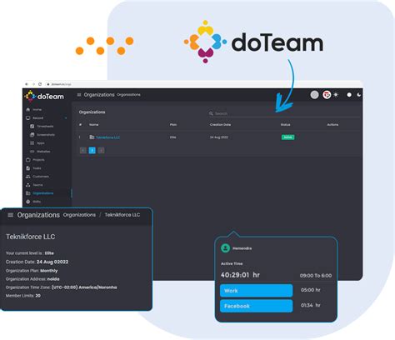Click Organizations breadcrumb in Teknikforce detail panel
Image resolution: width=395 pixels, height=340 pixels.
pos(79,215)
